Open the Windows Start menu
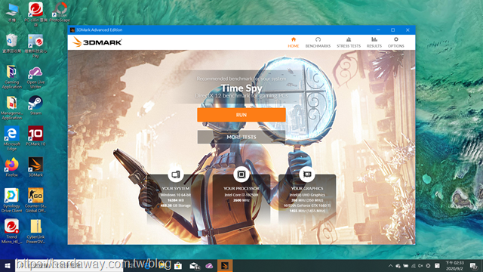Screen dimensions: 483x272 8,265
